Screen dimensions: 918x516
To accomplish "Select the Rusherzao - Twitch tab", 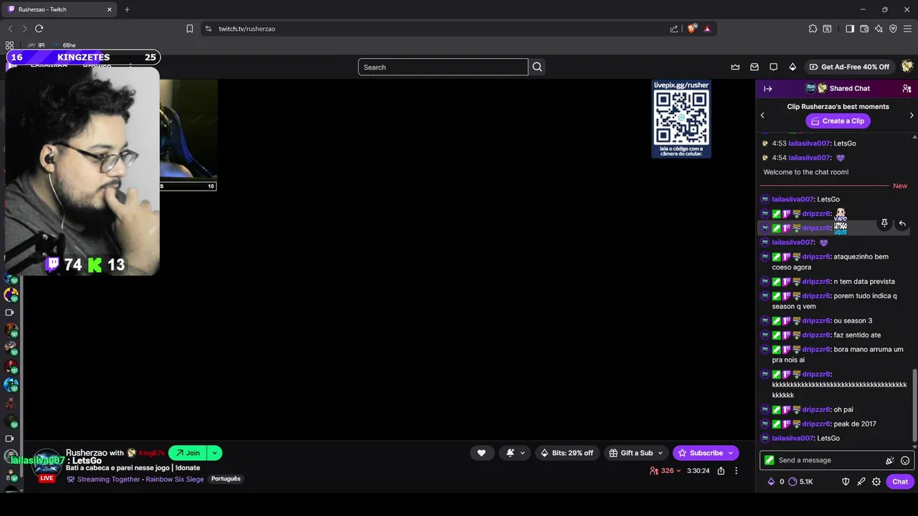I will pos(60,9).
